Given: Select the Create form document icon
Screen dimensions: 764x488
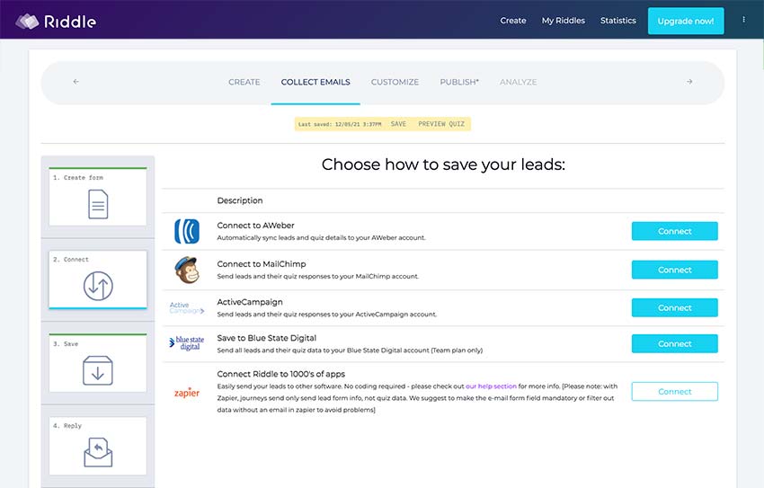Looking at the screenshot, I should pos(98,204).
